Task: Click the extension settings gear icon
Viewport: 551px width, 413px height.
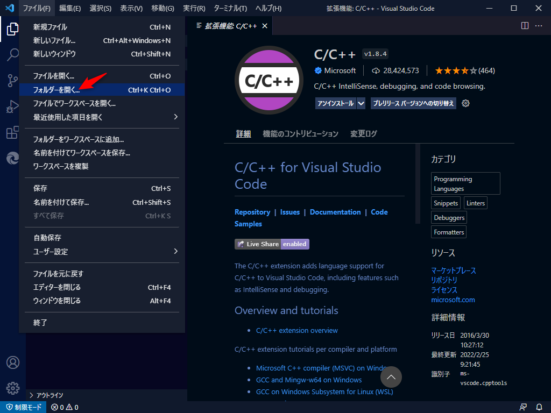Action: 465,103
